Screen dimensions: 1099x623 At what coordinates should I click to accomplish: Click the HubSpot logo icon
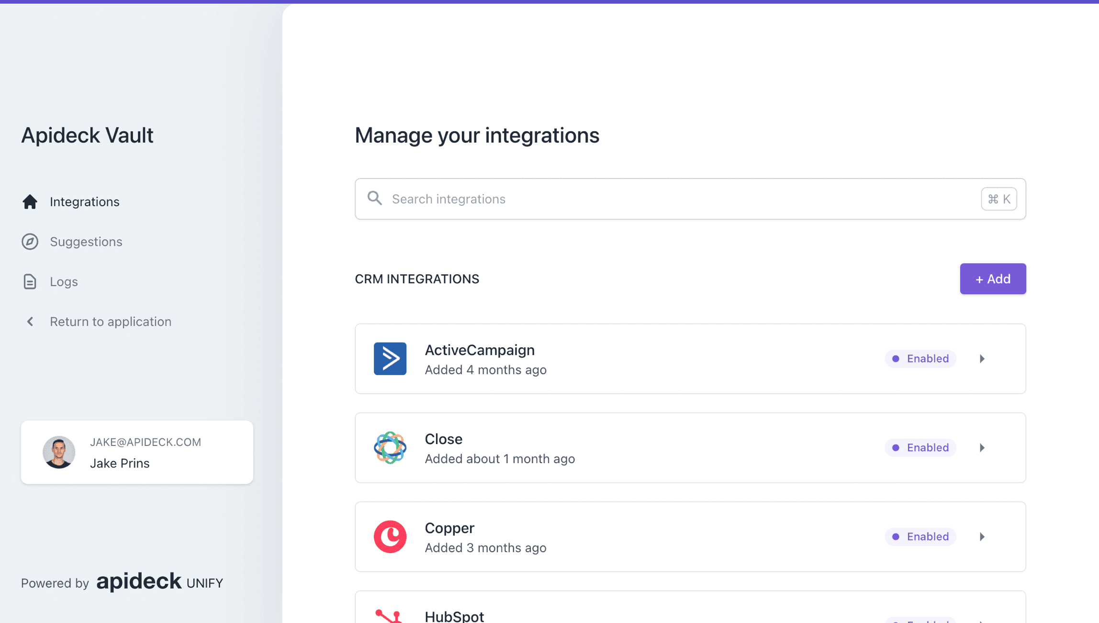pyautogui.click(x=389, y=616)
